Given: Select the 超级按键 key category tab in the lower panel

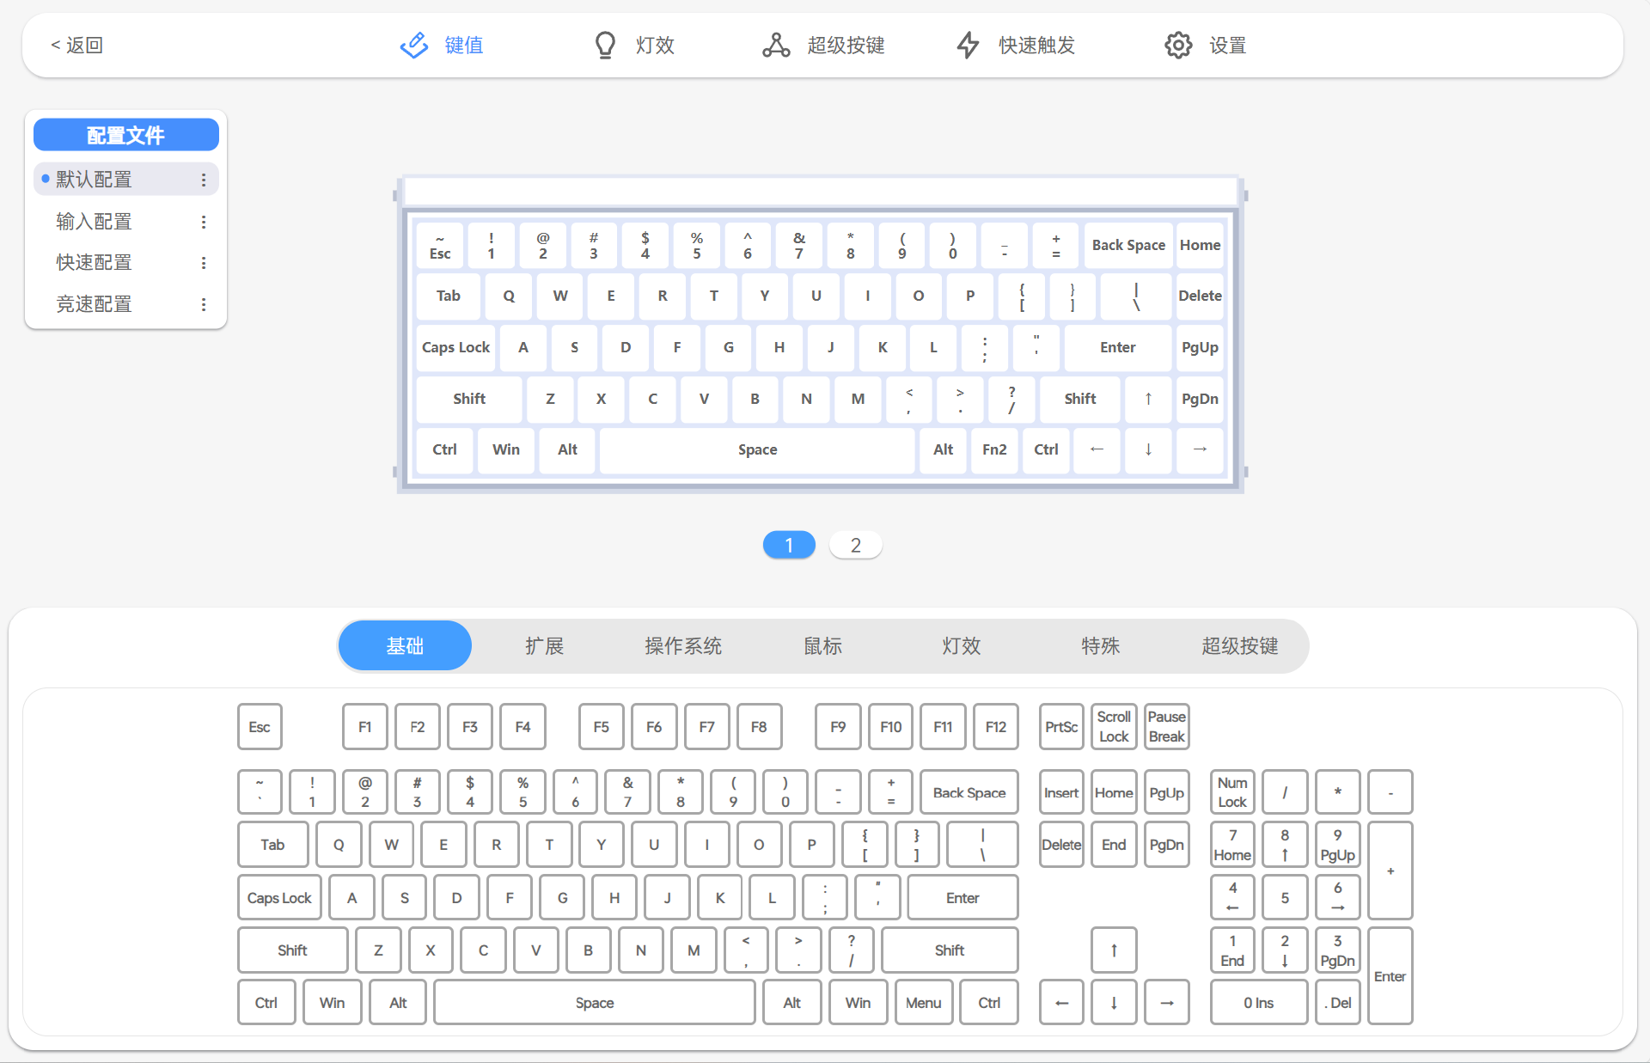Looking at the screenshot, I should coord(1239,645).
